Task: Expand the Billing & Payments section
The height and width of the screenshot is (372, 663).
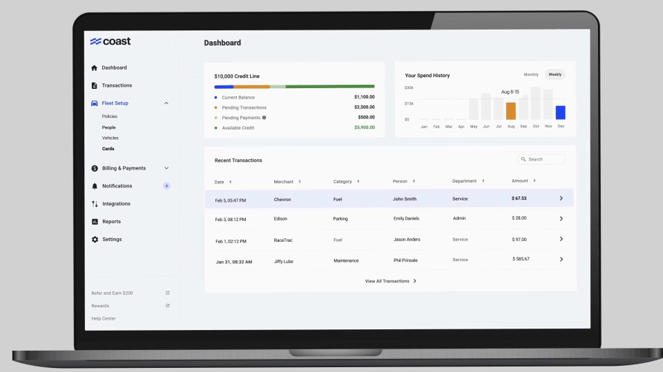Action: point(166,168)
